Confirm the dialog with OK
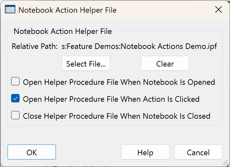Screen dimensions: 230x167 tap(32, 152)
